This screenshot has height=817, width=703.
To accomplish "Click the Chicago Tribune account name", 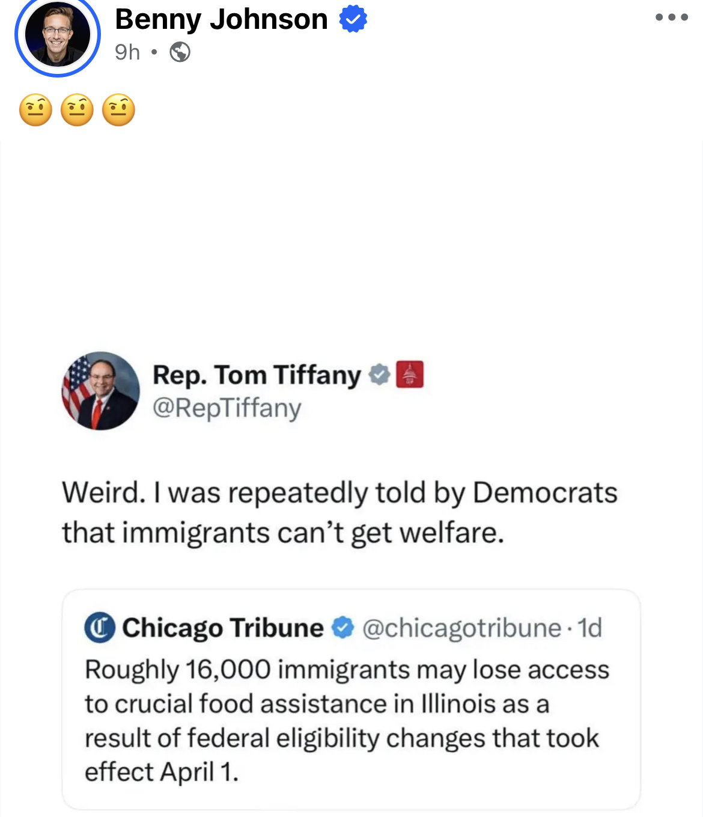I will (223, 628).
